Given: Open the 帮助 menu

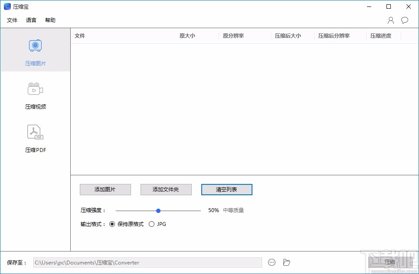Looking at the screenshot, I should (x=50, y=20).
